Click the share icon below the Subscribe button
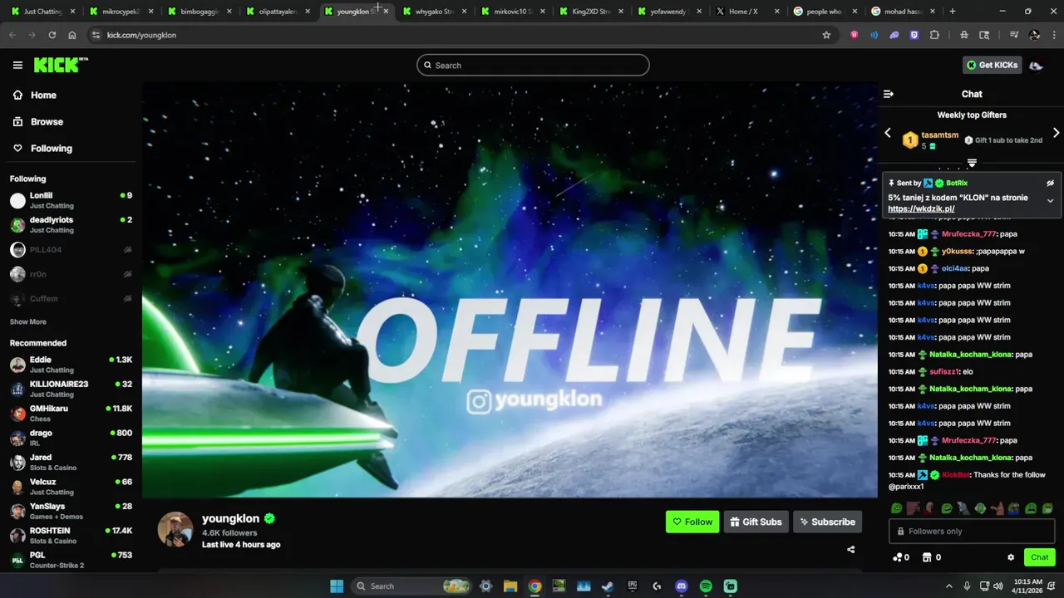The width and height of the screenshot is (1064, 598). click(x=850, y=549)
